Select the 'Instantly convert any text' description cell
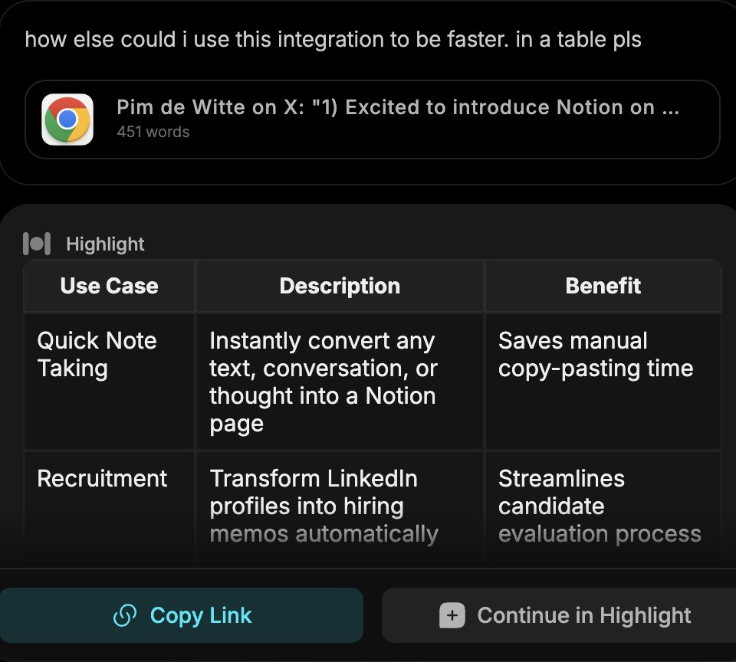The height and width of the screenshot is (662, 736). 340,382
